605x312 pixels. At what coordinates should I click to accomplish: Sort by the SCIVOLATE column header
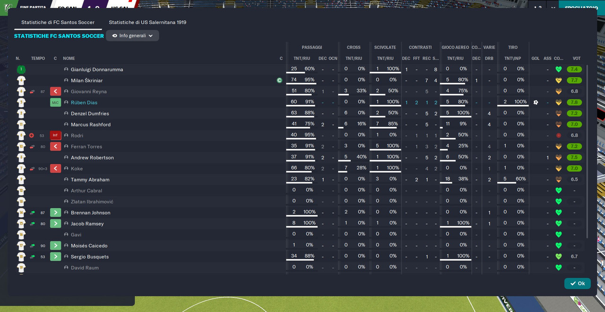385,47
